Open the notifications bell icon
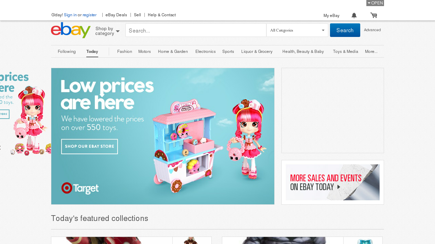The height and width of the screenshot is (244, 435). point(354,15)
